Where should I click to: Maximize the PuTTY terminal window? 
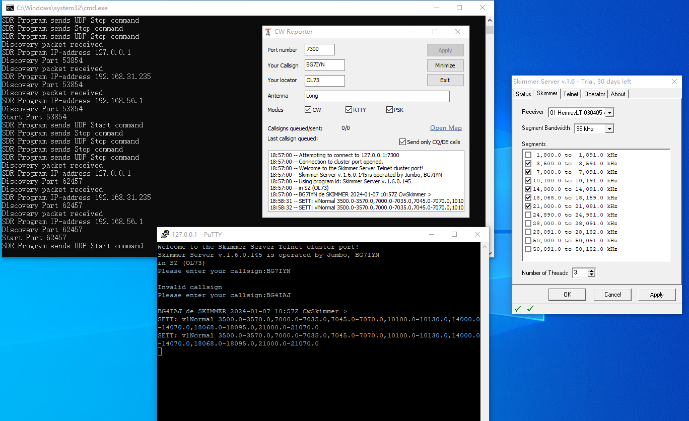tap(454, 234)
